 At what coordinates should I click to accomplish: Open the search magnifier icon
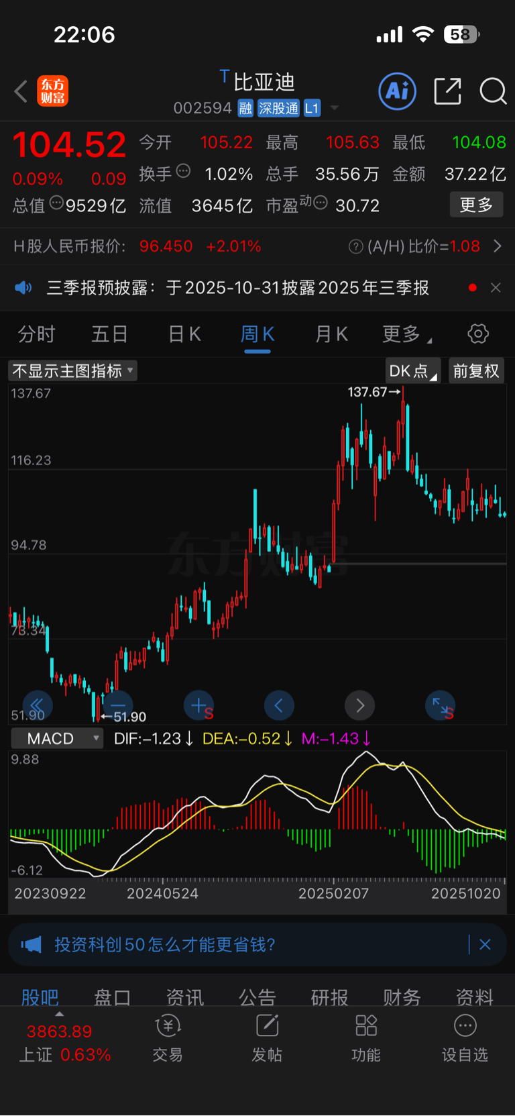click(x=493, y=91)
